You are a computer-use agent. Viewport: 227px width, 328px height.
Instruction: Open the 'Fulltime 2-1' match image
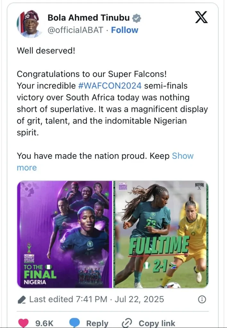(161, 234)
